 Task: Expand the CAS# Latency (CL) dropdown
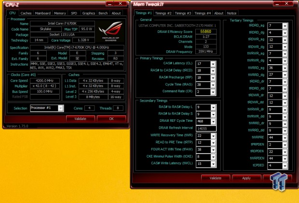[213, 64]
